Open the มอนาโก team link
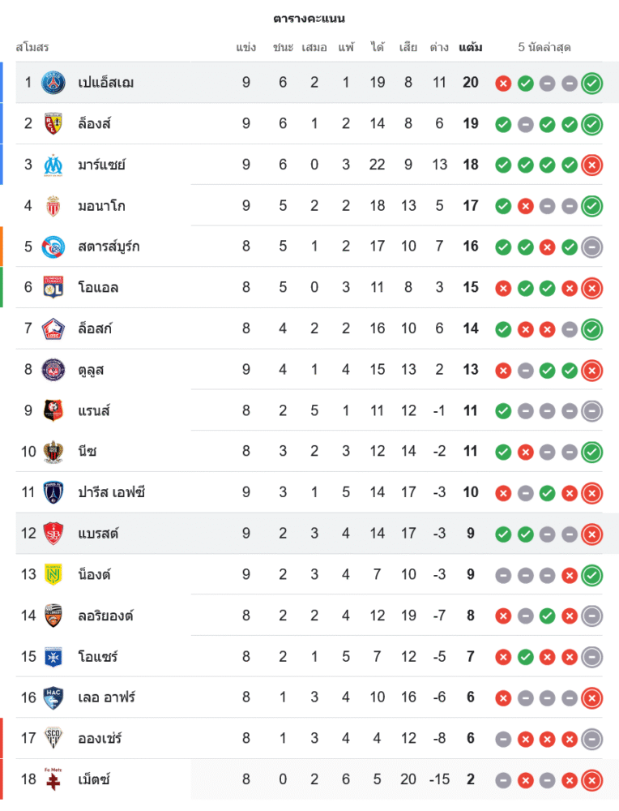619x811 pixels. [x=102, y=206]
